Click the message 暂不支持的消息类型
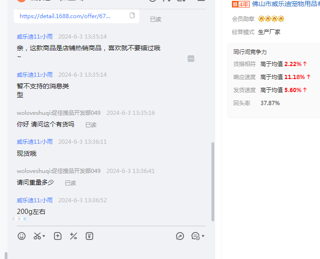This screenshot has height=259, width=320. tap(43, 90)
